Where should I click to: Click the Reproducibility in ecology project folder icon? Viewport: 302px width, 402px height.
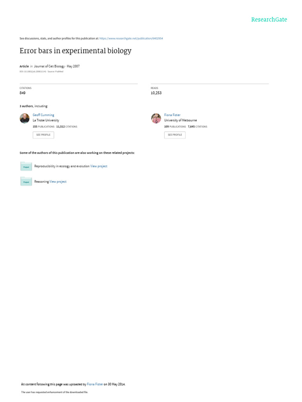tap(26, 166)
